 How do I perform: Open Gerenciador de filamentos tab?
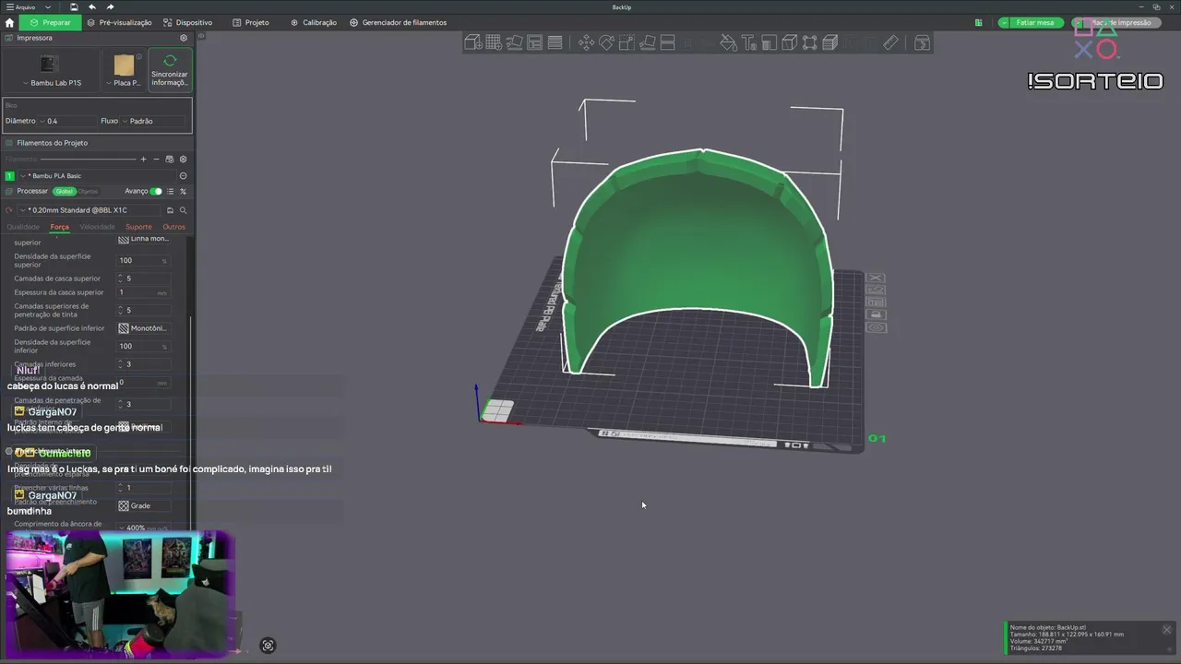coord(399,22)
